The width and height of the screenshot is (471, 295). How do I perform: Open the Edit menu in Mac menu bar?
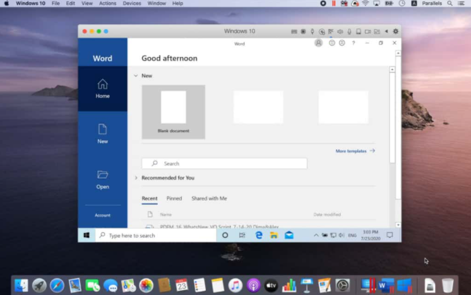[x=70, y=3]
